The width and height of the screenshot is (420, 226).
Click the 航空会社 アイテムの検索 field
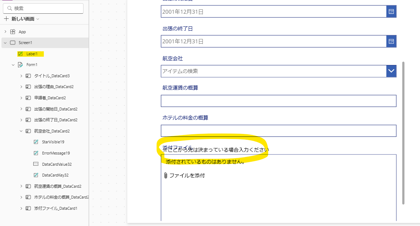pyautogui.click(x=274, y=71)
